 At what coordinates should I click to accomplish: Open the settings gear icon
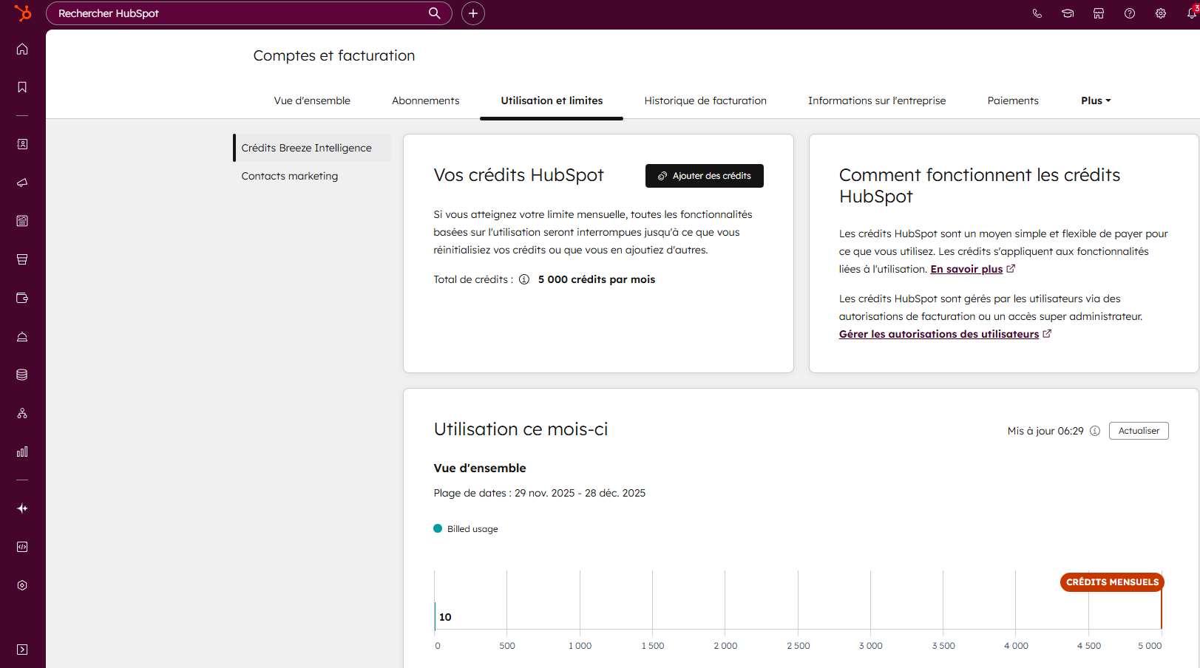1161,13
